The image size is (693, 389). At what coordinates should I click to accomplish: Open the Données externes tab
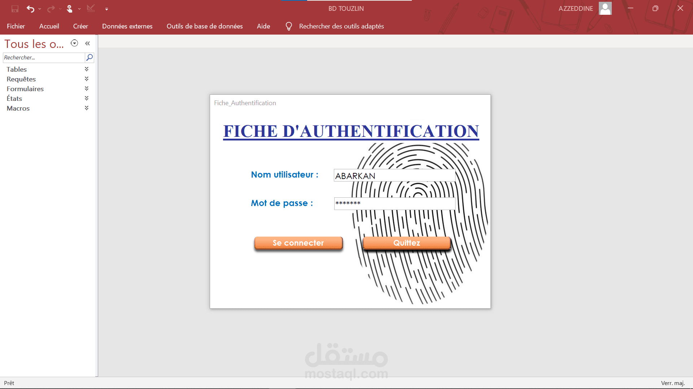tap(127, 26)
